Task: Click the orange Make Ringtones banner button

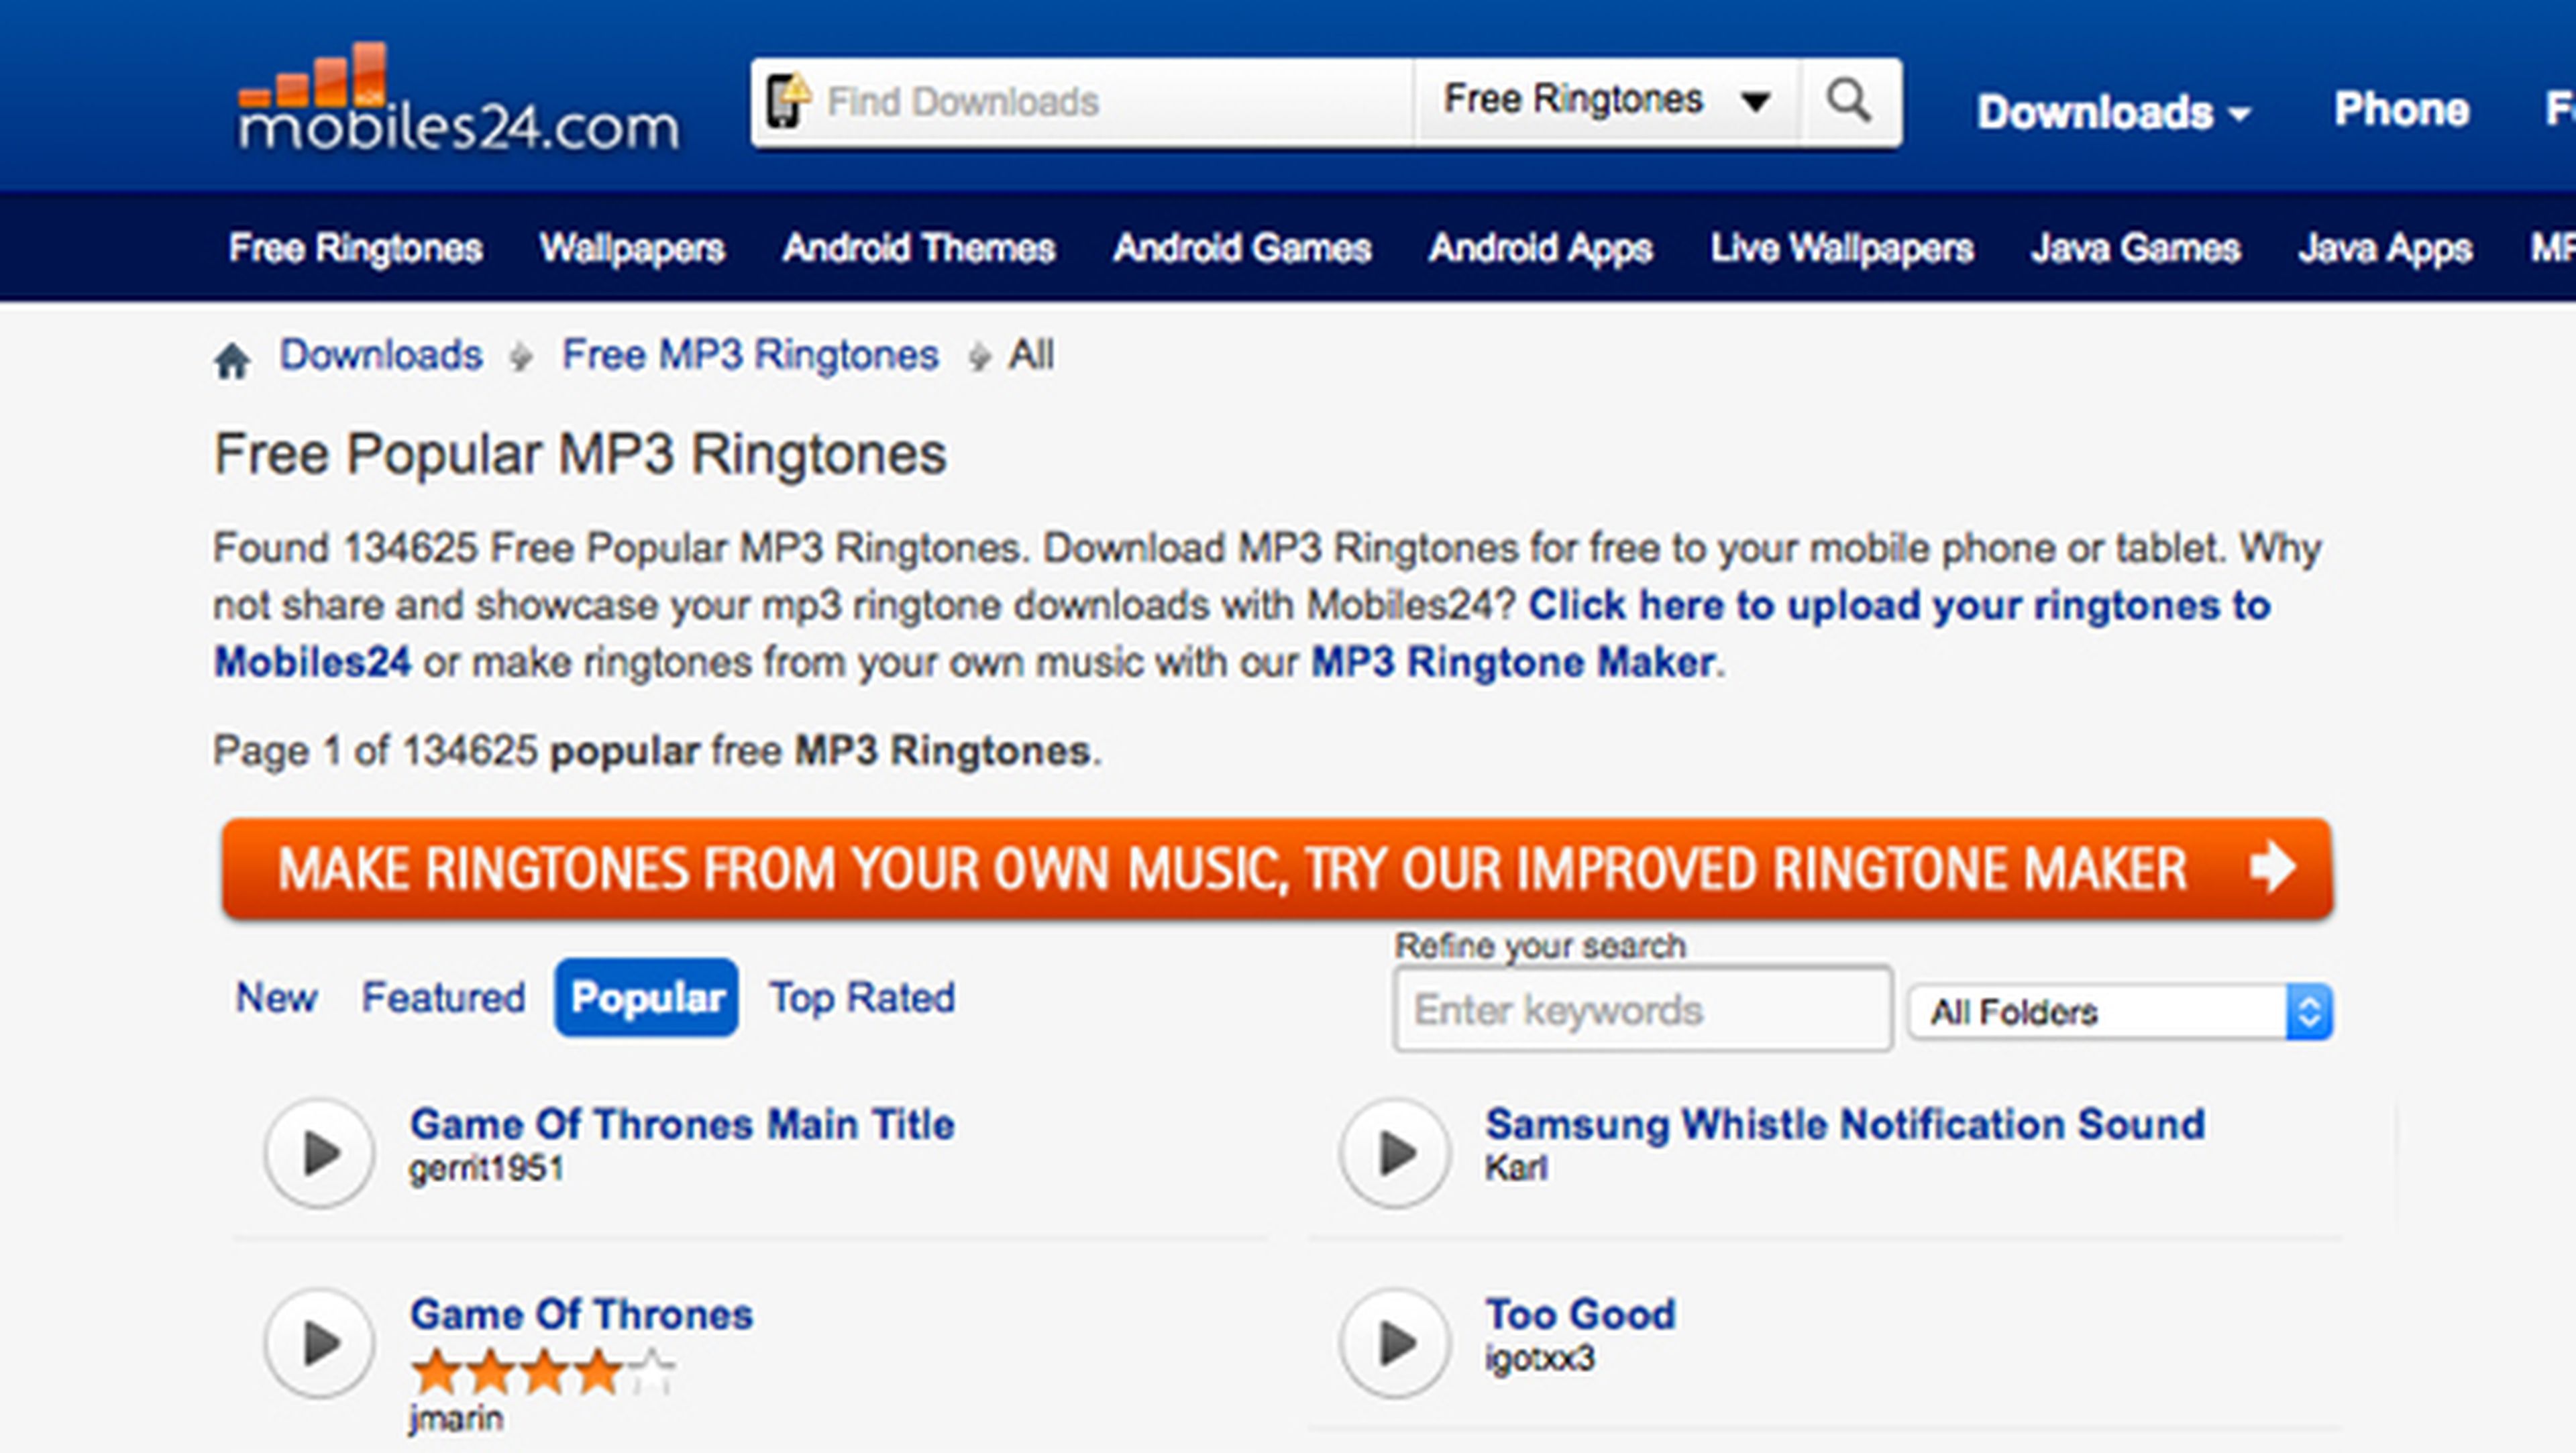Action: pyautogui.click(x=1277, y=868)
